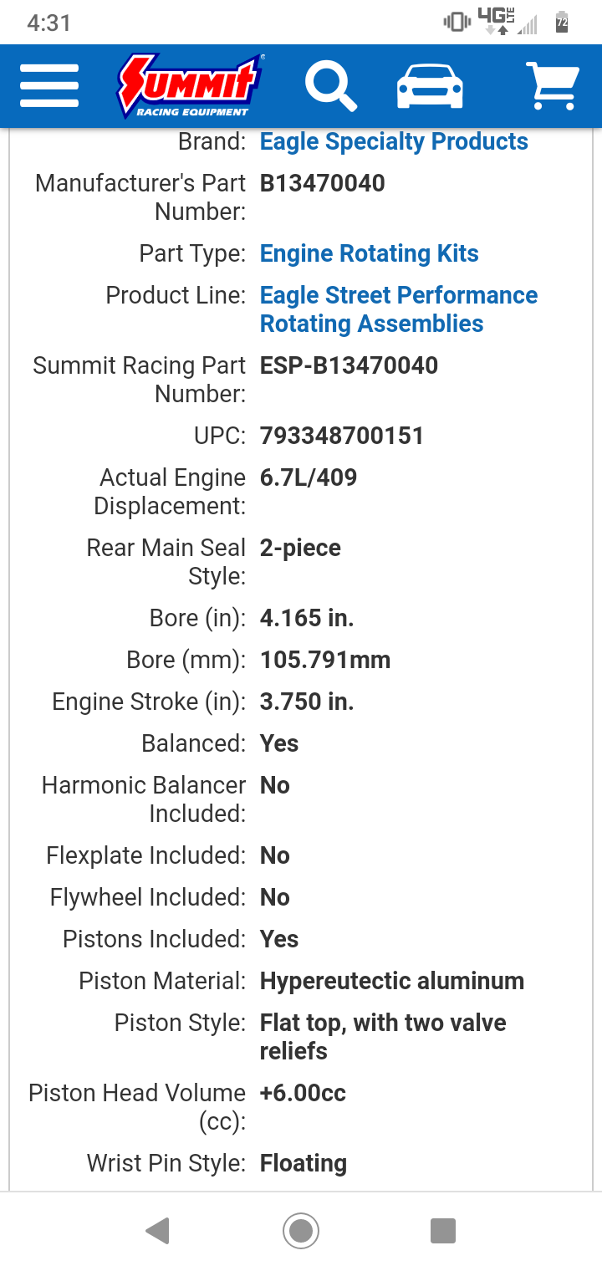Tap the UPC value 793348700151
The height and width of the screenshot is (1271, 602).
pyautogui.click(x=341, y=436)
